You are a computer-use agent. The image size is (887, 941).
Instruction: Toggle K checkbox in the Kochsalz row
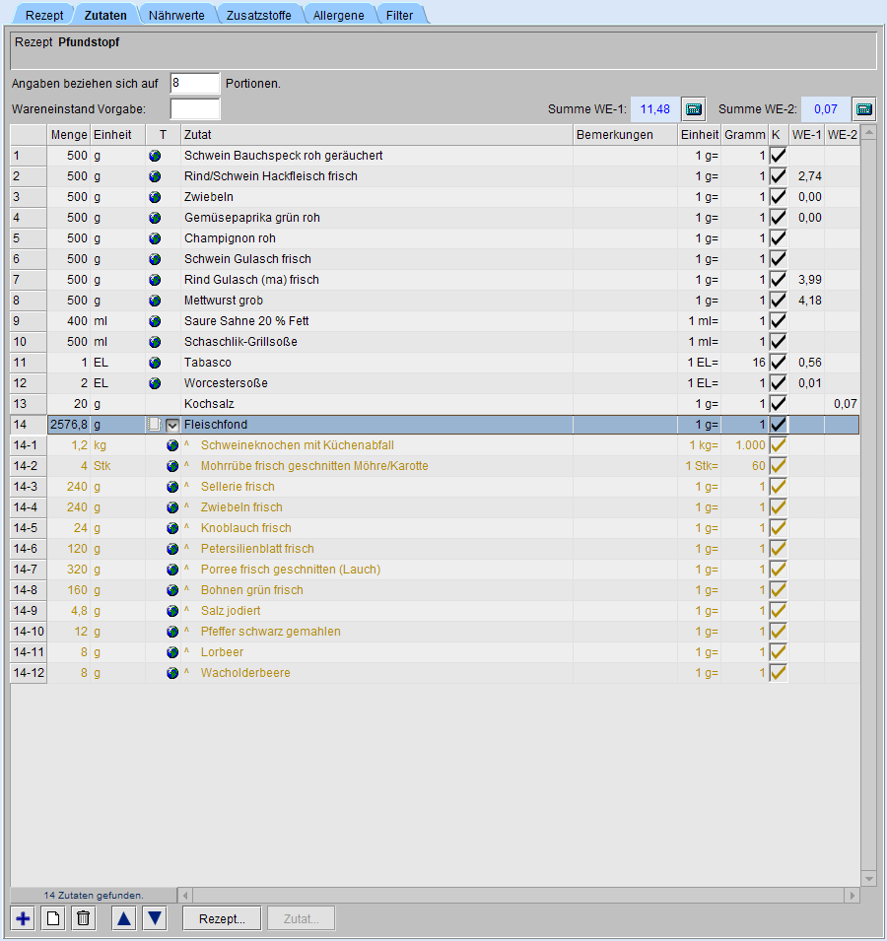[x=778, y=404]
